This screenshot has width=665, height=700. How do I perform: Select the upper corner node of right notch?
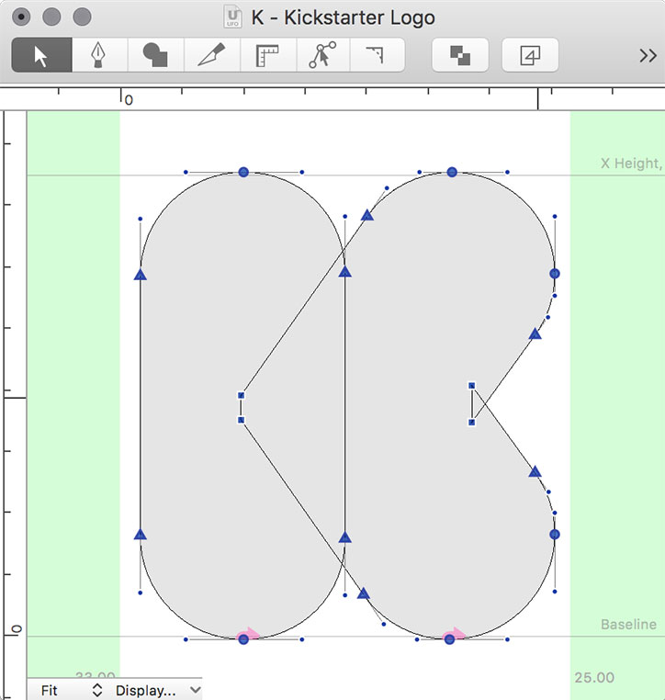coord(472,385)
